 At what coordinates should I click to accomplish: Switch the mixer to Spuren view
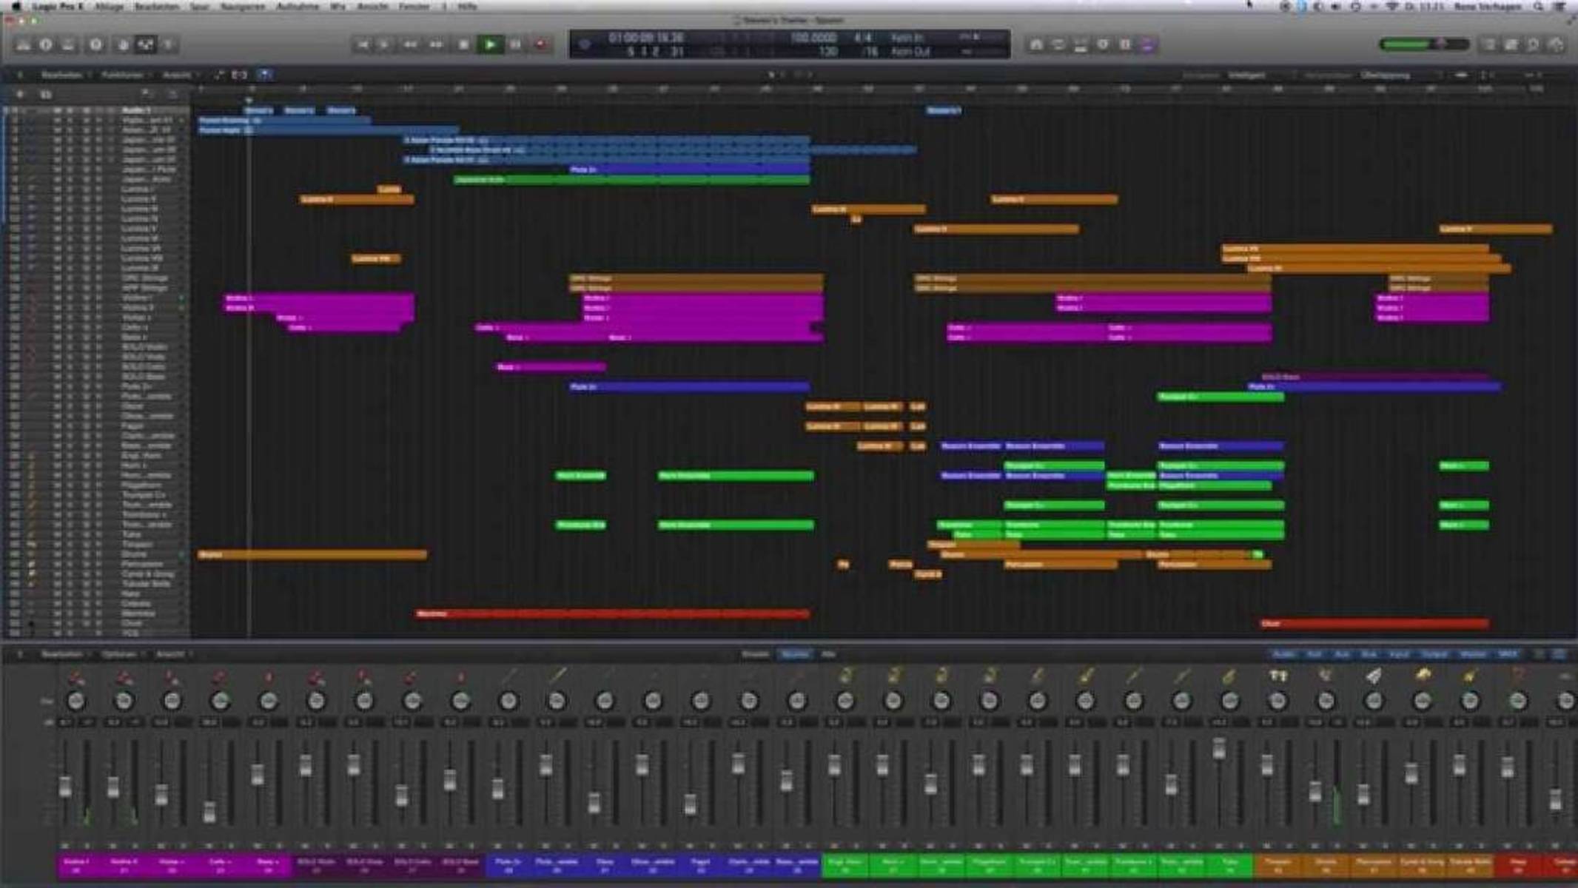(795, 654)
